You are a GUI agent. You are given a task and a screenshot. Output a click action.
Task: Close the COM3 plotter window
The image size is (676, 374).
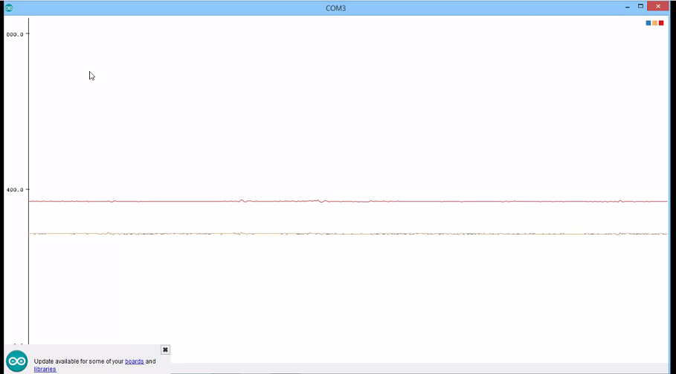coord(658,7)
